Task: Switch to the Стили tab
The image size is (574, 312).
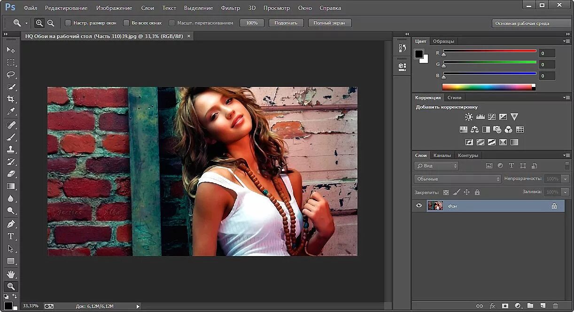Action: point(454,97)
